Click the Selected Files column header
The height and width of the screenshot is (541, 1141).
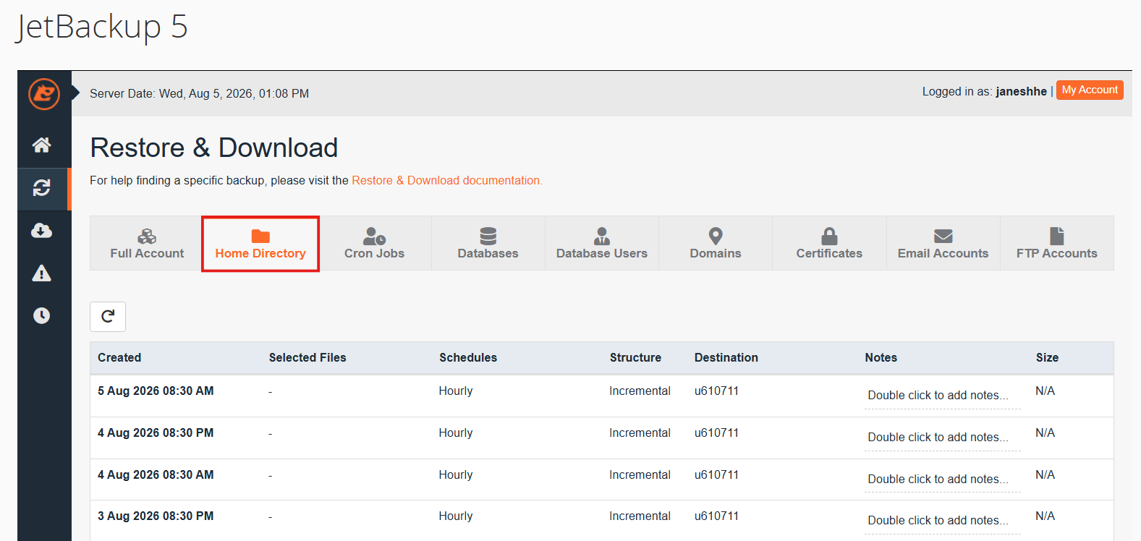tap(307, 357)
